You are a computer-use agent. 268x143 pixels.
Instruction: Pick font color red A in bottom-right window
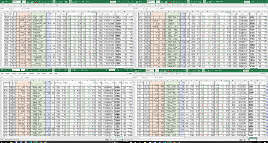[169, 71]
